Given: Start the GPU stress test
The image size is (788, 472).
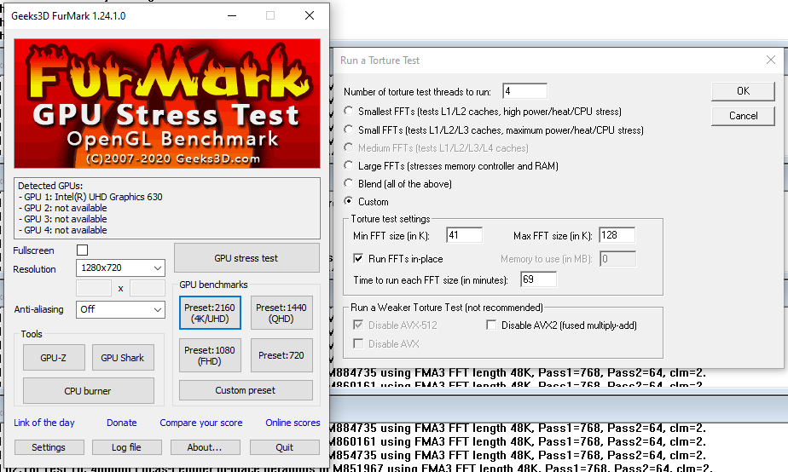Looking at the screenshot, I should pos(246,258).
